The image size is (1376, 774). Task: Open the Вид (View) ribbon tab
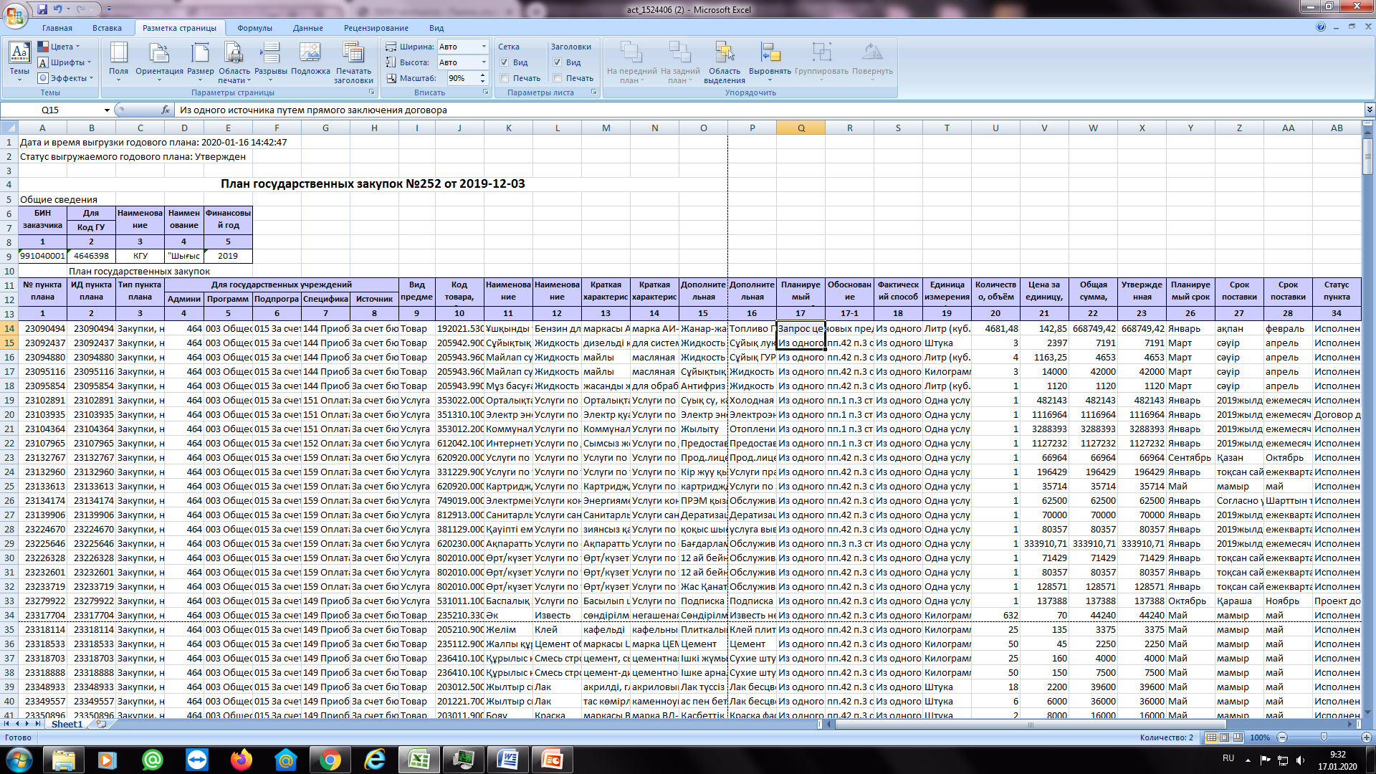click(436, 28)
